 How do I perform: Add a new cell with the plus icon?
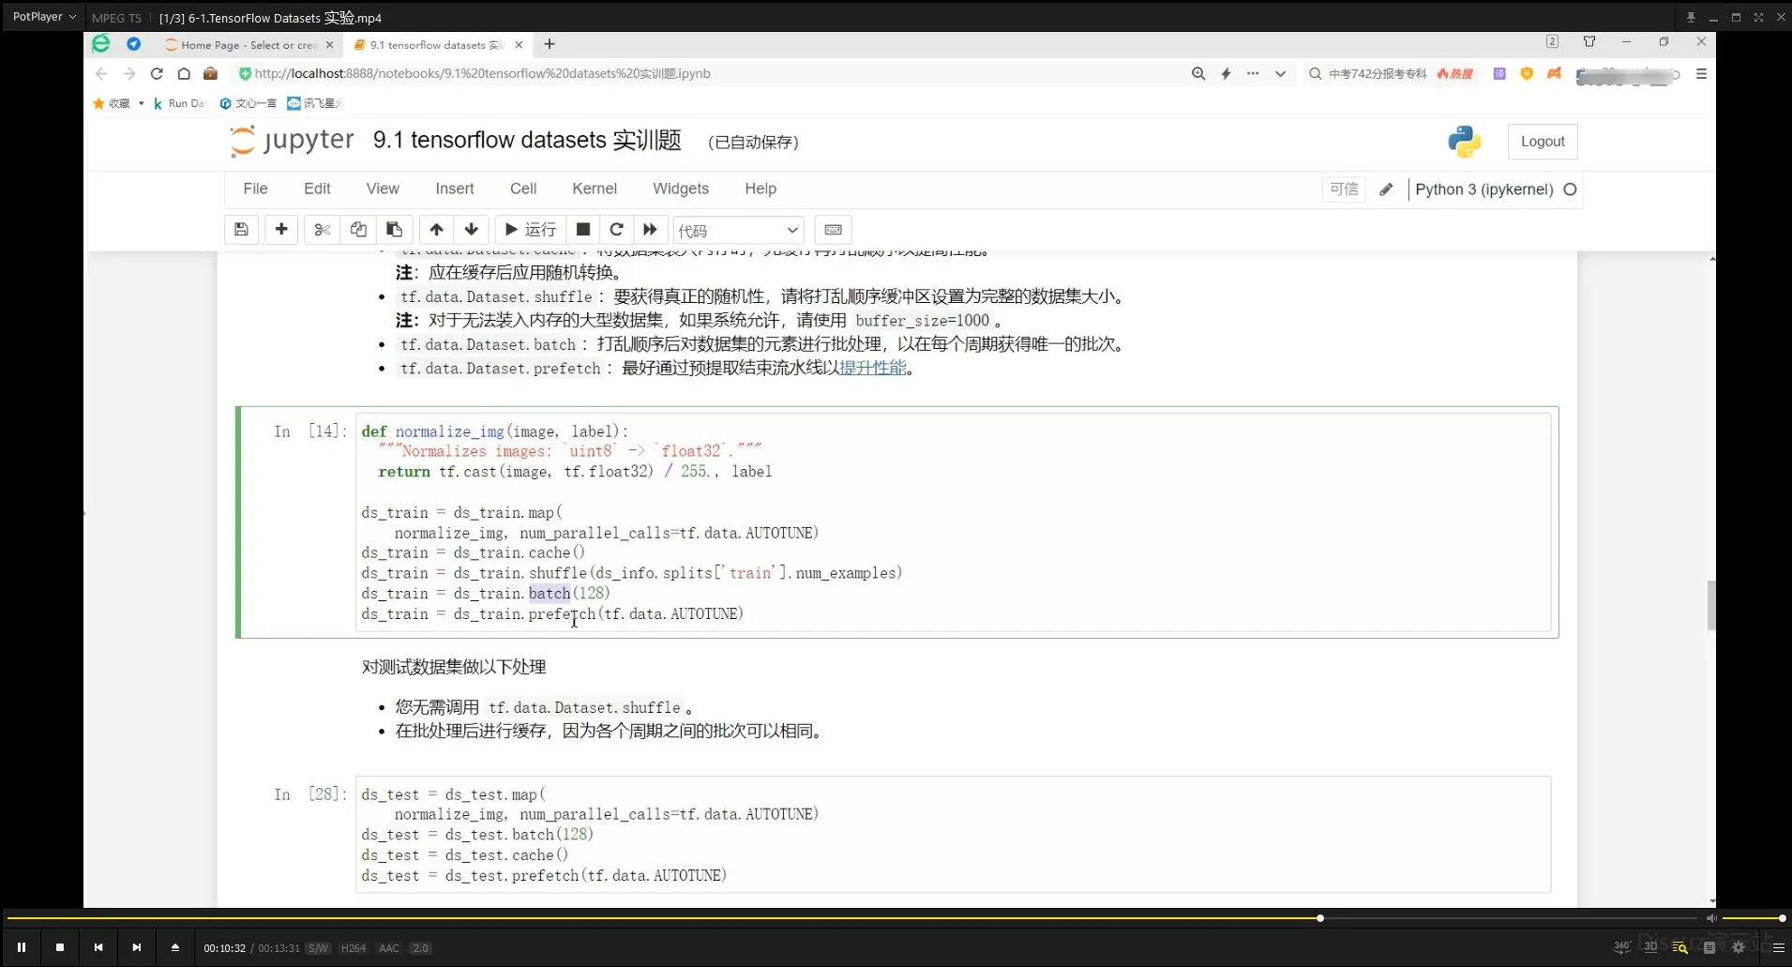click(x=281, y=230)
